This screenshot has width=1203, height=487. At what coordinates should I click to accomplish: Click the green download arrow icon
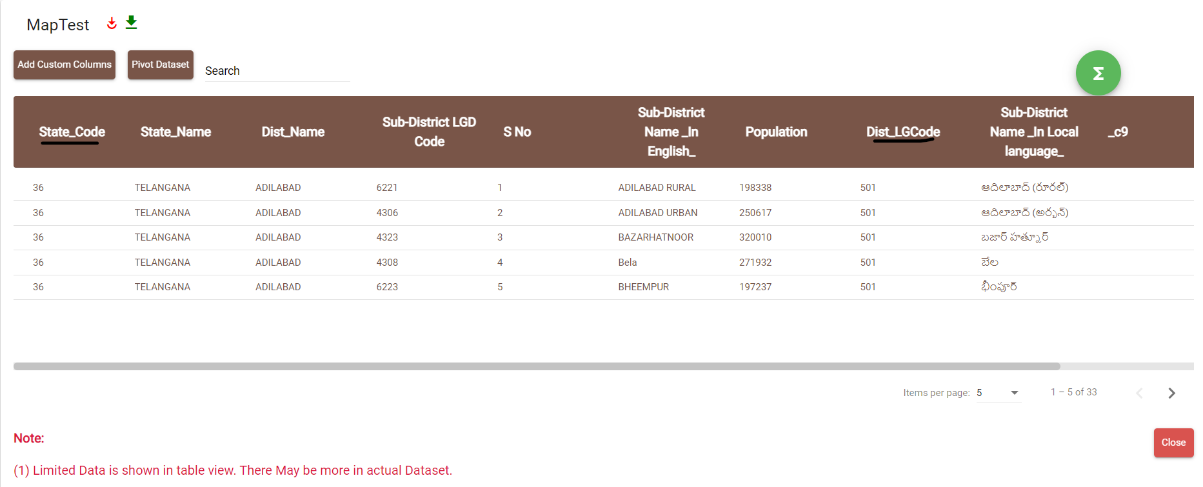coord(132,23)
